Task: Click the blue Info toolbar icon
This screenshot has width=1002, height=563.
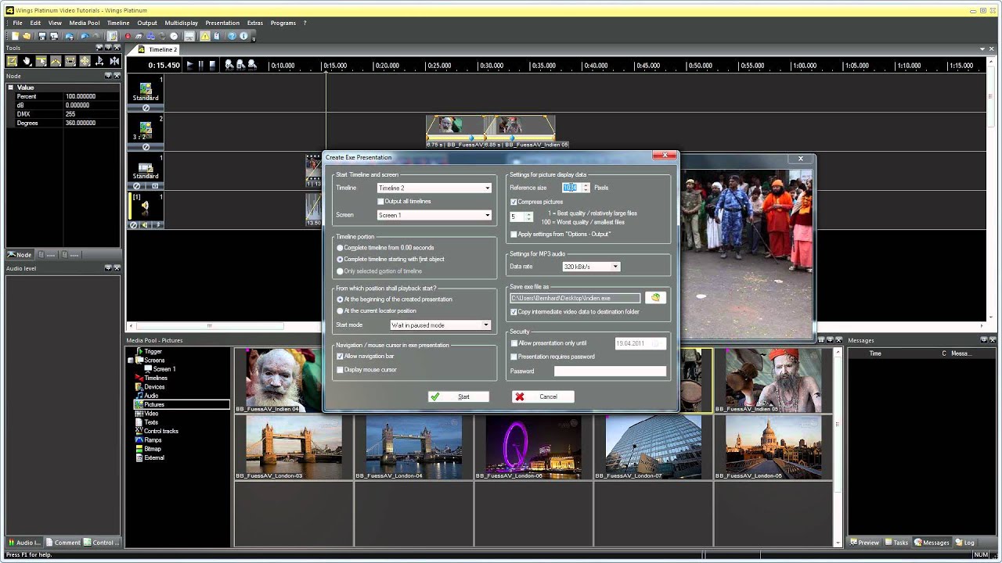Action: click(243, 36)
